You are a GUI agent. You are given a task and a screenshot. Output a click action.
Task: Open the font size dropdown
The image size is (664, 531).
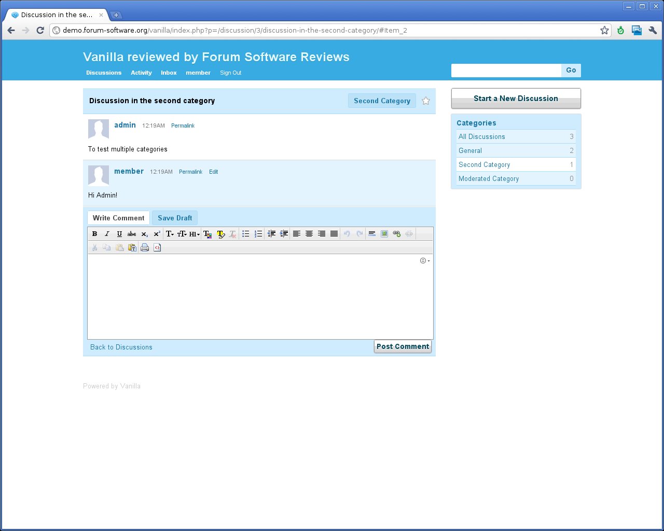point(182,234)
